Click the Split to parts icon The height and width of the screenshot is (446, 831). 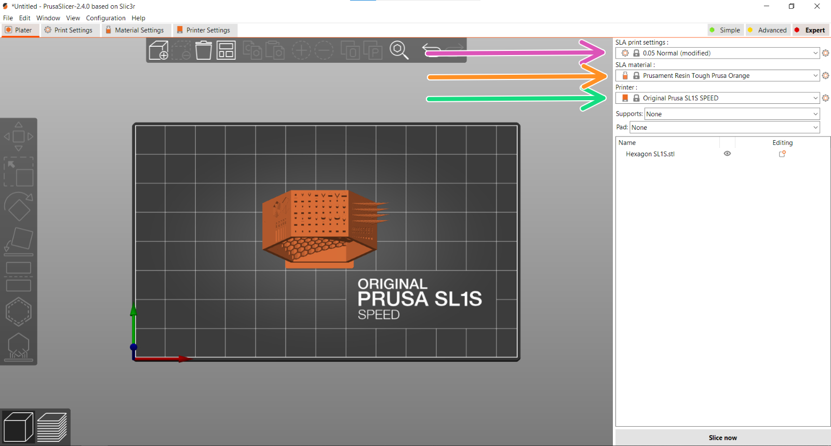tap(373, 50)
